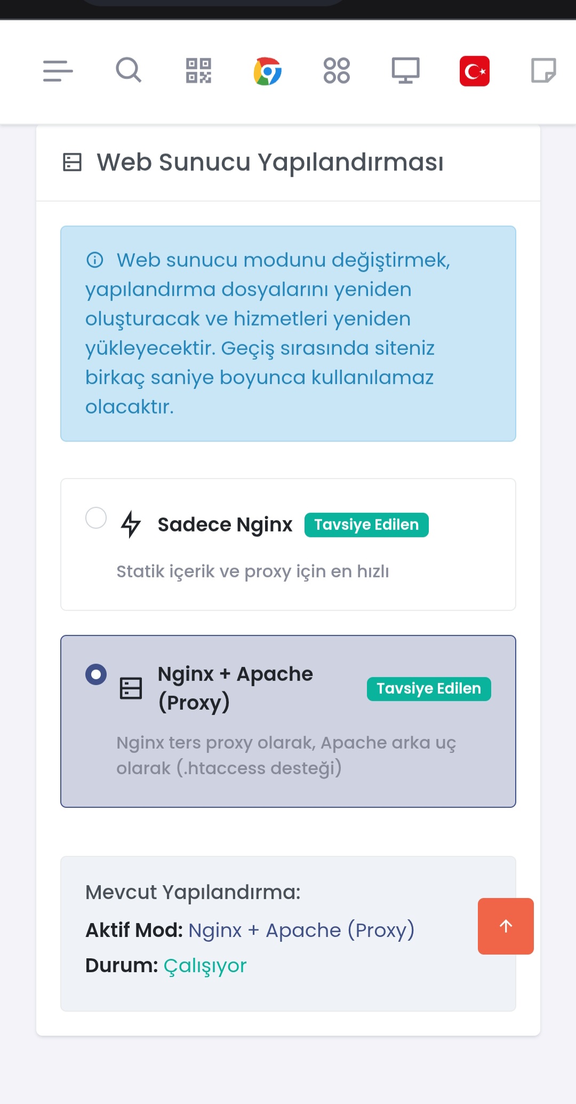Click the Web Sunucu Yapılandırması header icon

[72, 162]
